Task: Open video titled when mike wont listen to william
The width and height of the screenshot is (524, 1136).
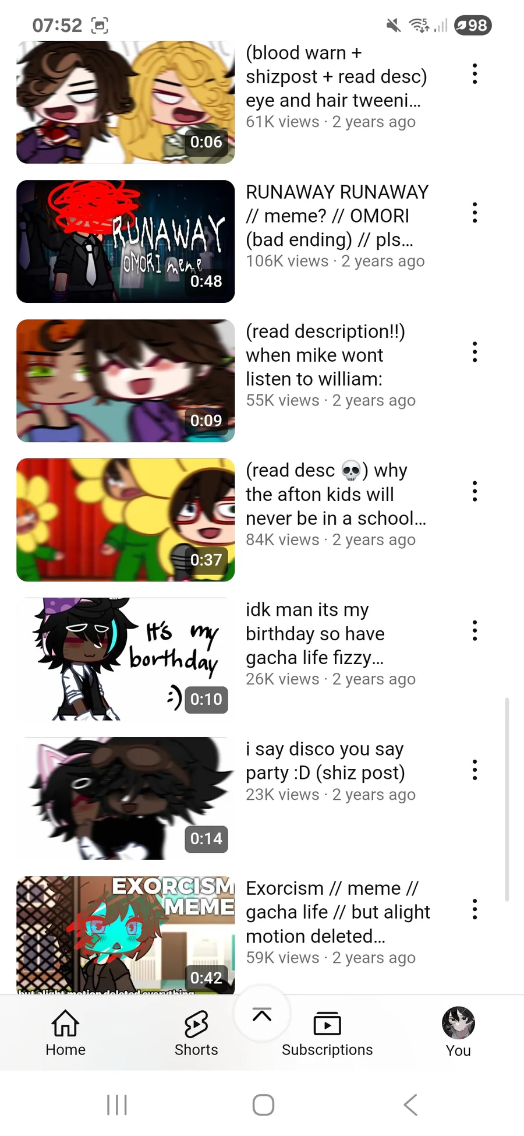Action: [x=325, y=355]
